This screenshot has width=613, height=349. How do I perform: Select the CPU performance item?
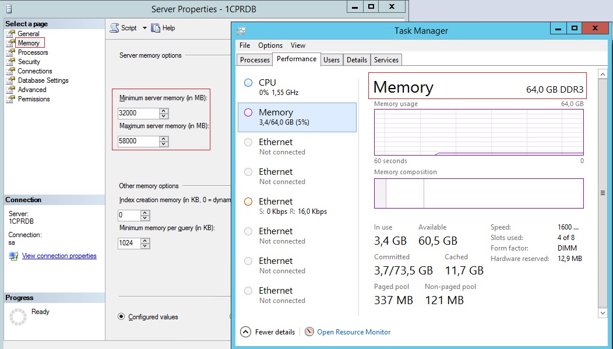pos(297,87)
